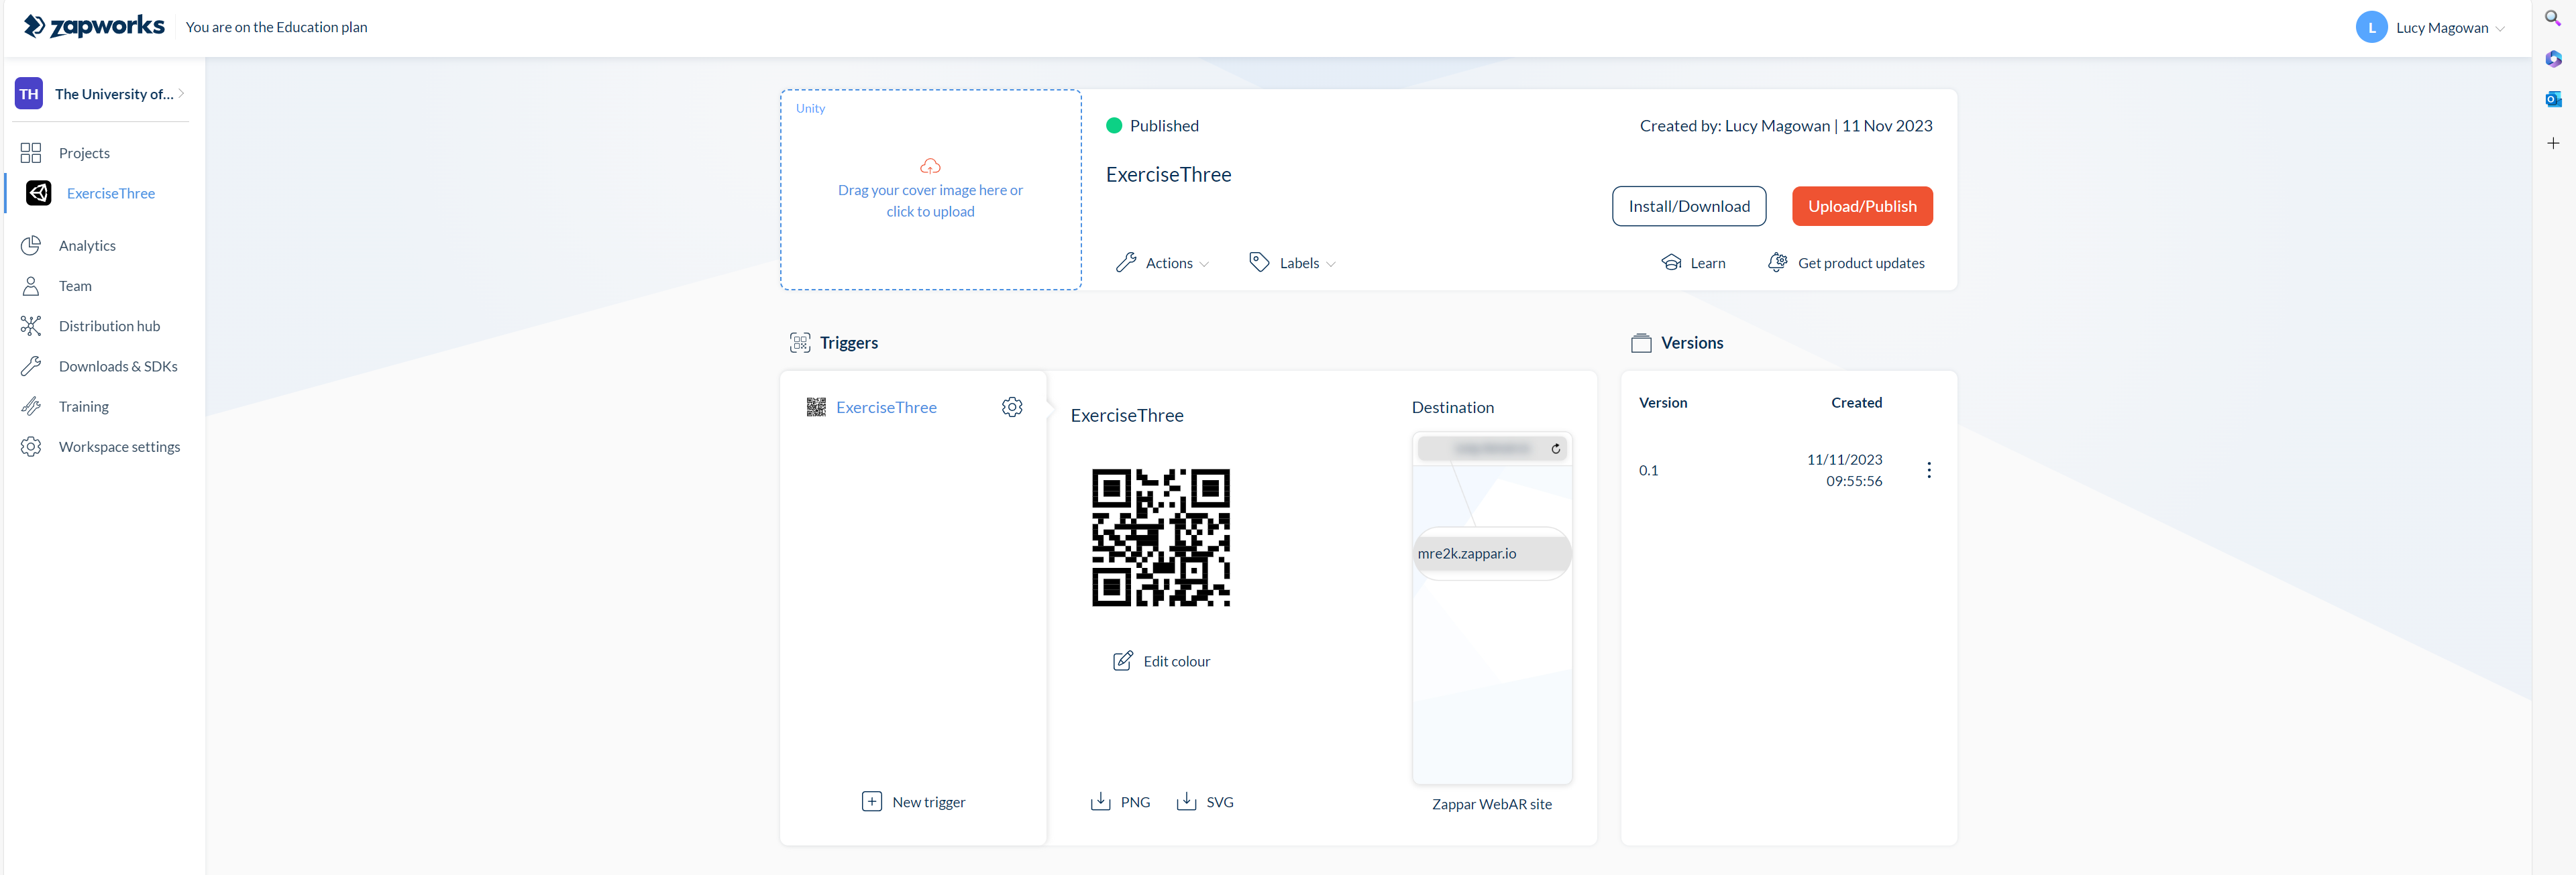Click the Downloads & SDKs wrench icon
The height and width of the screenshot is (875, 2576).
[x=31, y=366]
